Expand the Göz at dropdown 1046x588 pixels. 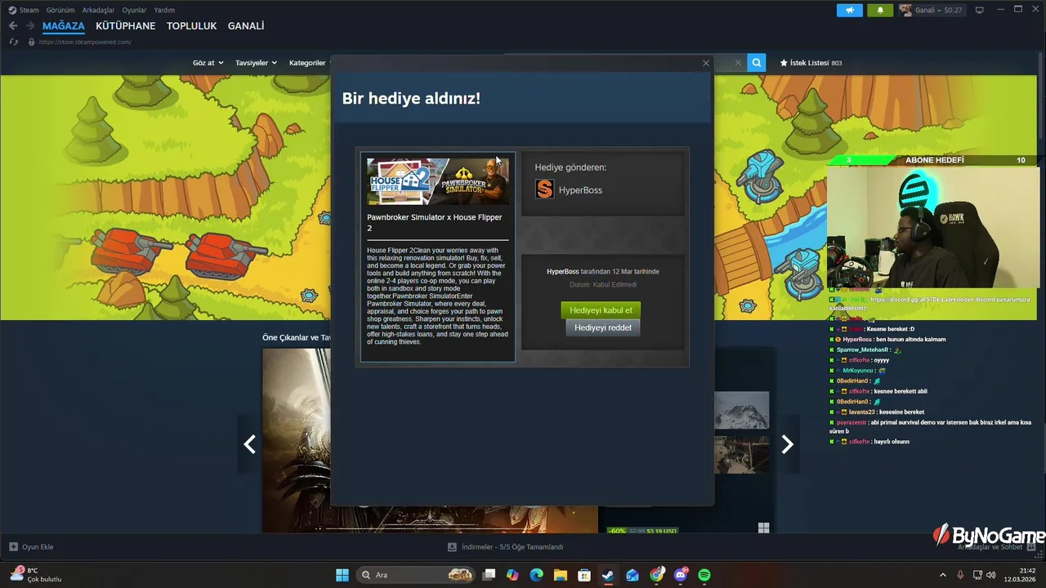pos(208,63)
